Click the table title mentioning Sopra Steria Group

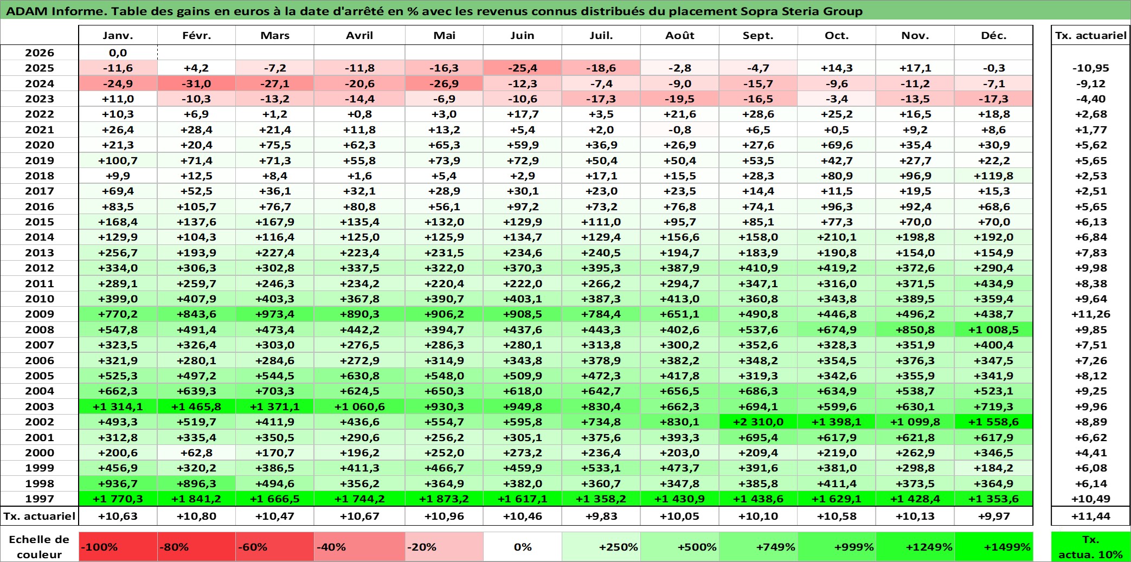tap(434, 11)
